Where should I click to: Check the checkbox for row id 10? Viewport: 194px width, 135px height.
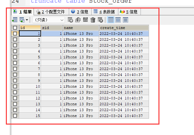click(15, 86)
